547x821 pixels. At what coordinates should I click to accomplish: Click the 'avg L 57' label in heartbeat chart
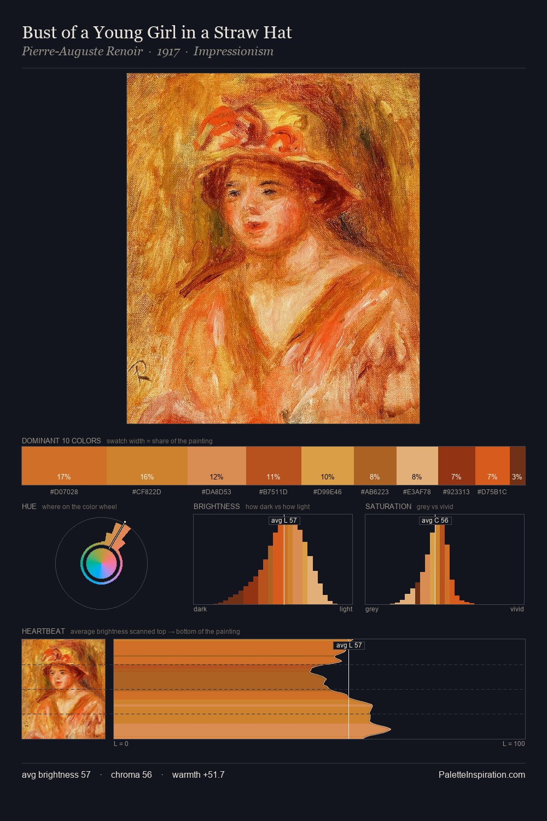(349, 645)
